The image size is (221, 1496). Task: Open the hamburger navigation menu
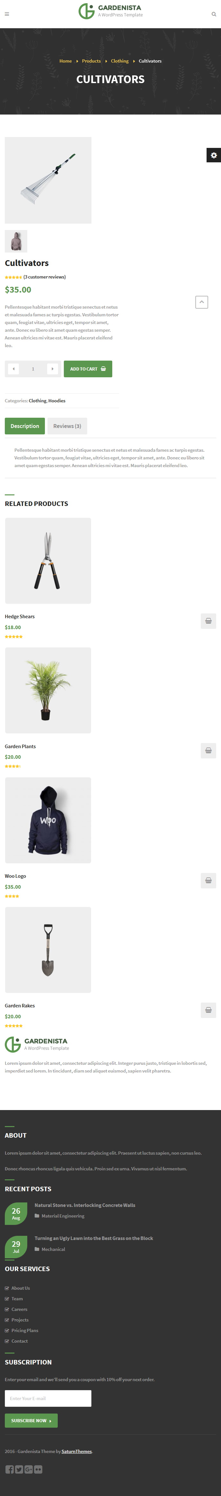pyautogui.click(x=7, y=14)
